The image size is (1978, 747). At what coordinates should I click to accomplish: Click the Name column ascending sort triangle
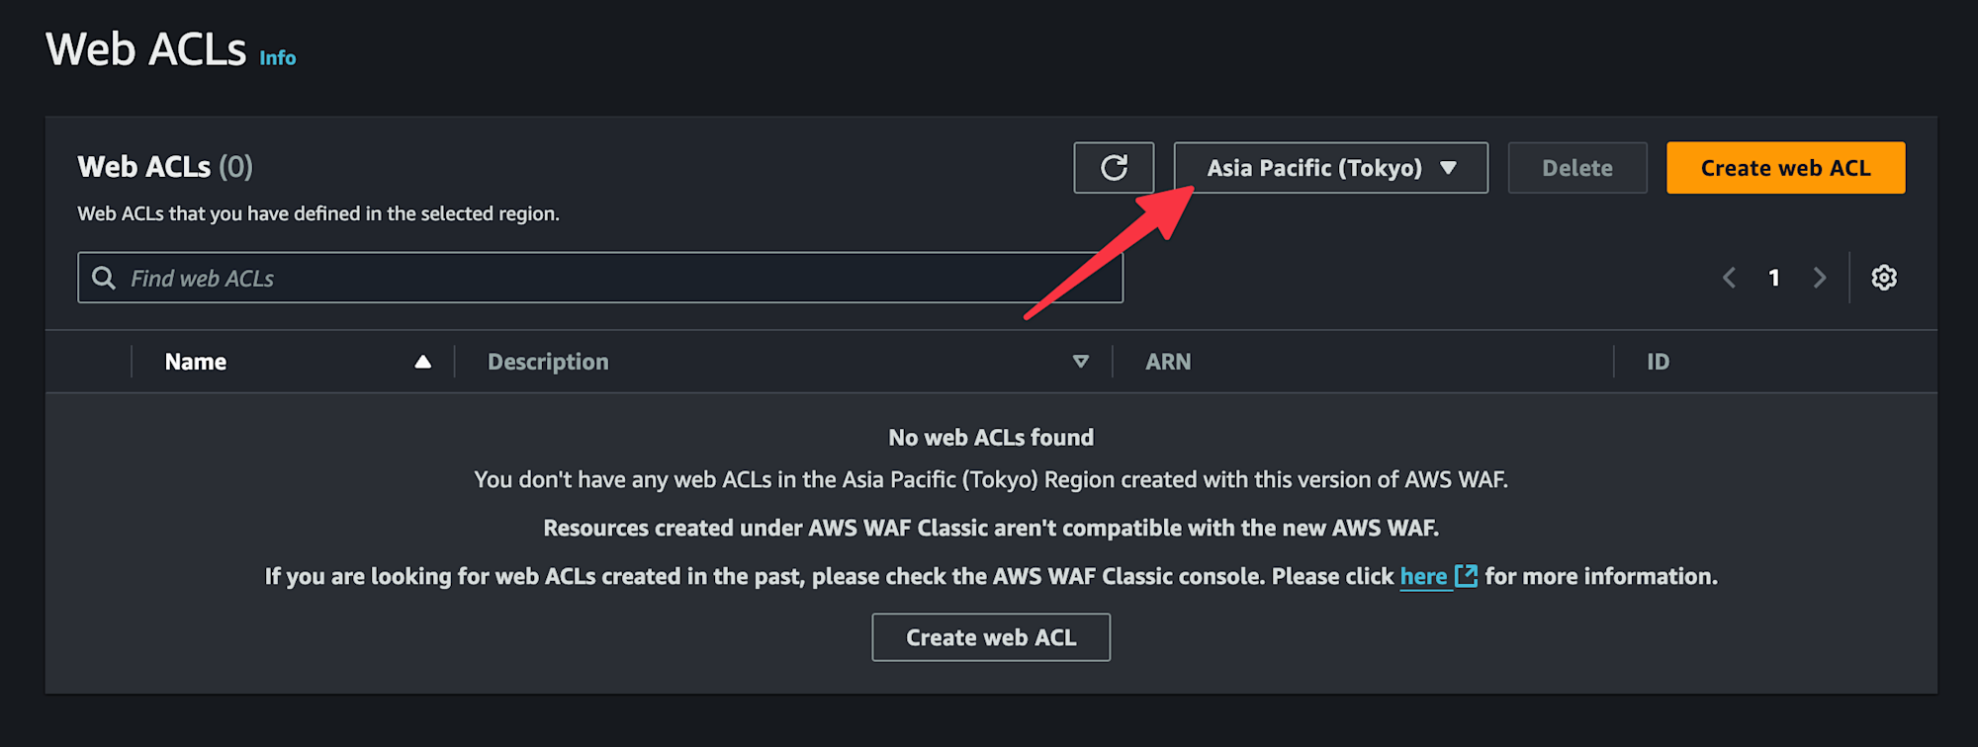pos(422,362)
